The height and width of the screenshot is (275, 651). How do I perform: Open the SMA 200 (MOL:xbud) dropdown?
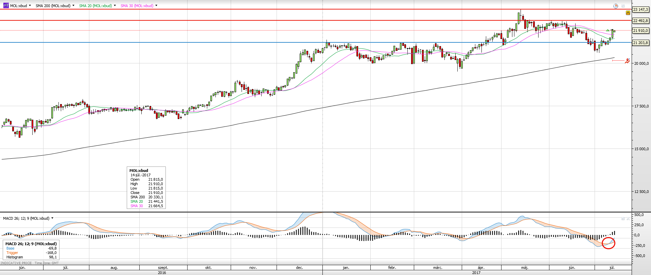(73, 6)
